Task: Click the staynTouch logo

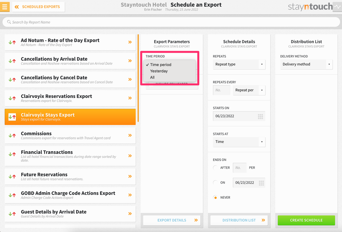Action: coord(310,7)
